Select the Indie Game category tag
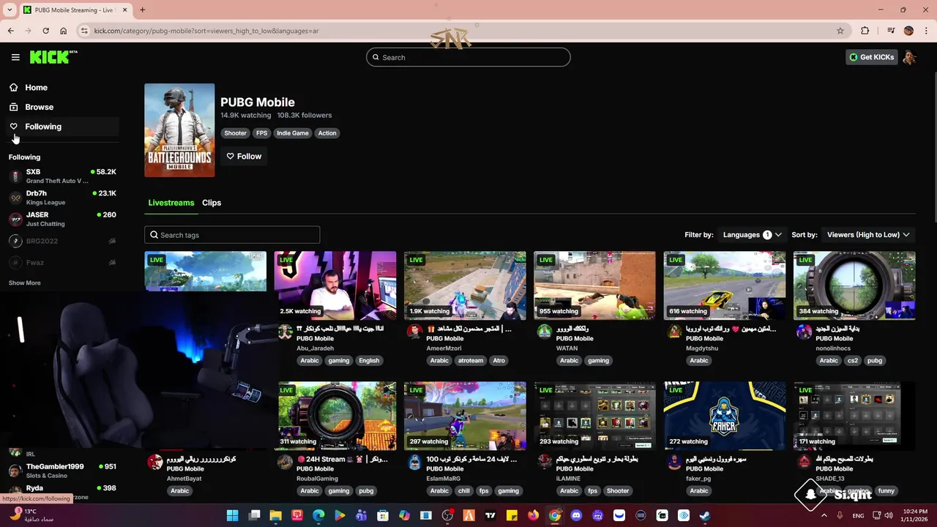 click(x=292, y=133)
